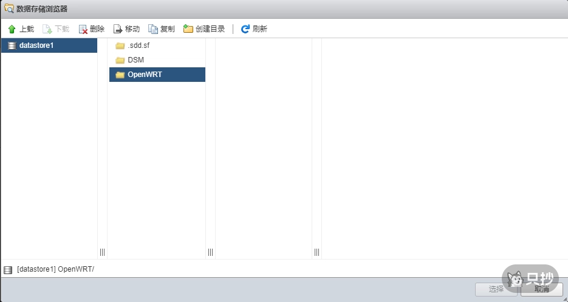Click the datastore browser title icon
568x302 pixels.
9,8
